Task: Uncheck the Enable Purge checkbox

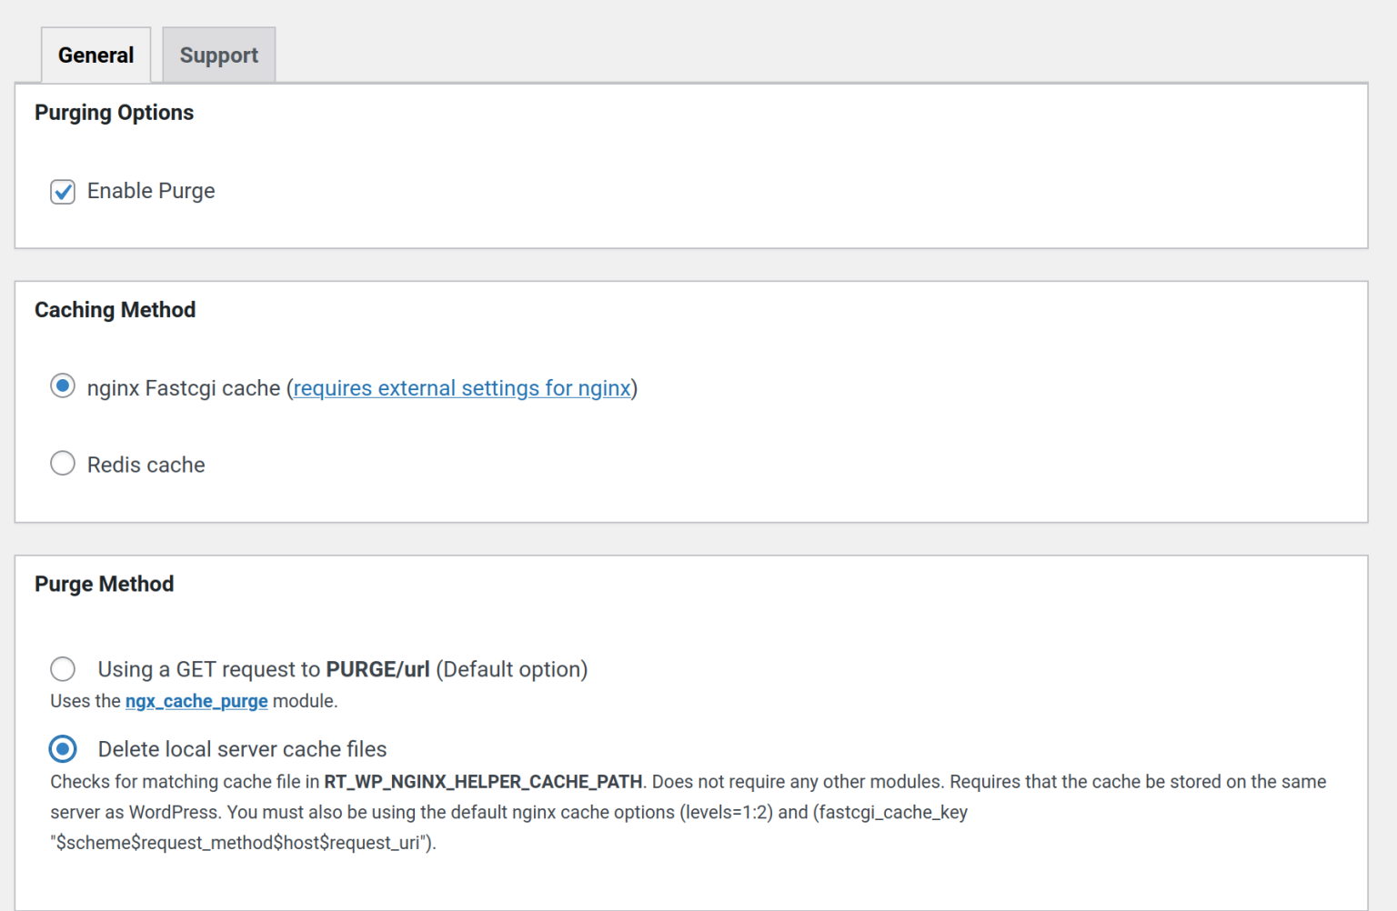Action: pyautogui.click(x=63, y=192)
